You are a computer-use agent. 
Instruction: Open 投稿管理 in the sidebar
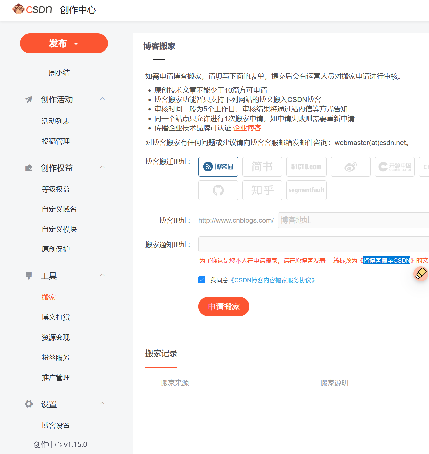pyautogui.click(x=56, y=141)
